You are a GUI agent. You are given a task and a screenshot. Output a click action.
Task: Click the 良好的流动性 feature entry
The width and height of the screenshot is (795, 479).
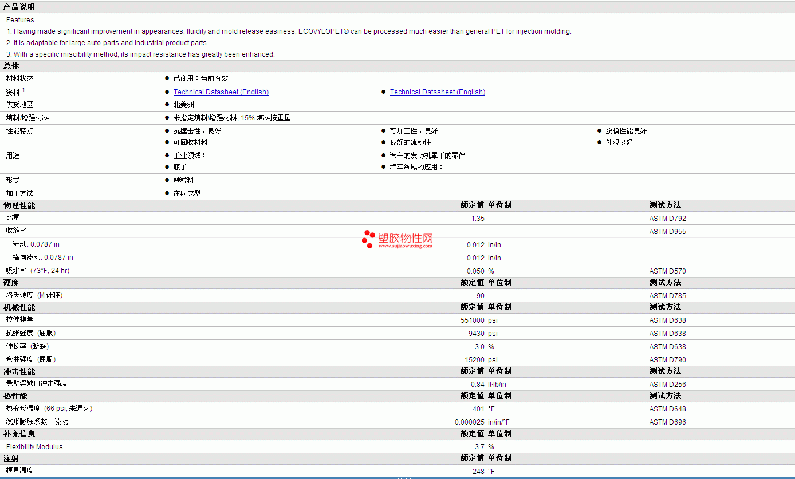pyautogui.click(x=411, y=142)
